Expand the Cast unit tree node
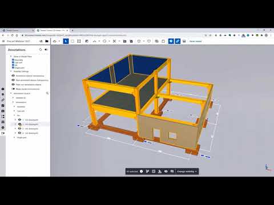Viewport: 274px width, 205px height. coord(14,111)
